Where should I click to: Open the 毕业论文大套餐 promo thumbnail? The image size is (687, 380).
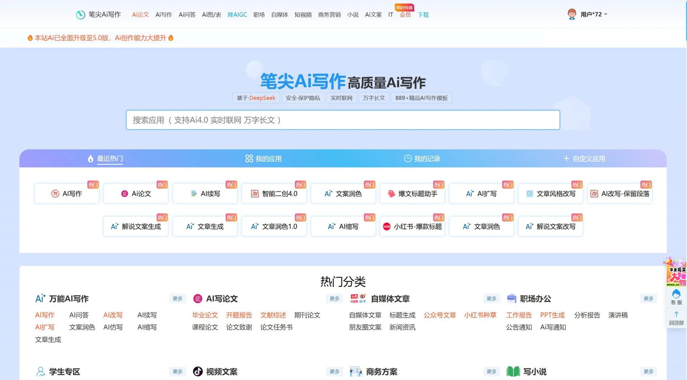point(676,272)
